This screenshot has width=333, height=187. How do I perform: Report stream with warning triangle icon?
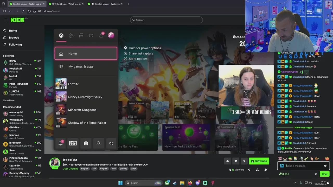point(257,170)
